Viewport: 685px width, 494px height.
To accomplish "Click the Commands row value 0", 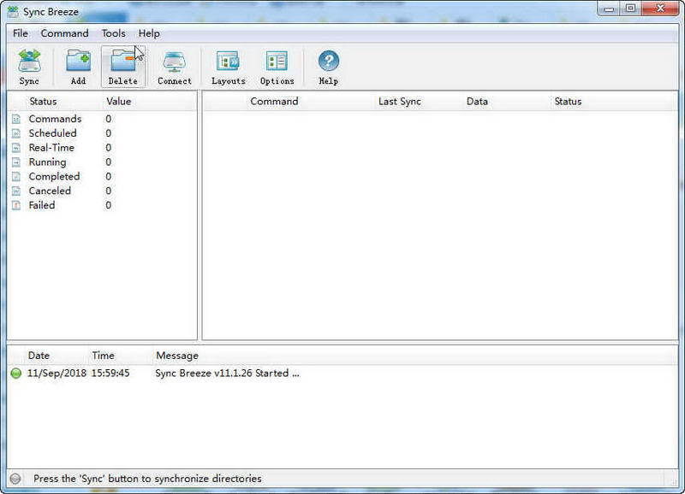I will tap(109, 119).
